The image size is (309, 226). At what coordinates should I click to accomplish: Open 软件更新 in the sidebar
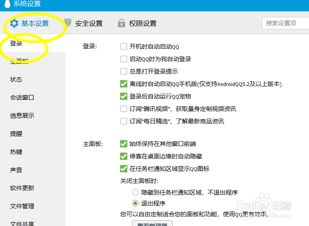coord(22,188)
